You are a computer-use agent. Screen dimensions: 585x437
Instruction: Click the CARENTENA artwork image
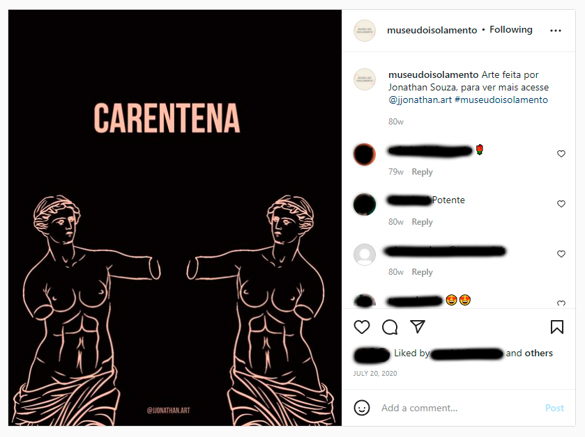pyautogui.click(x=175, y=218)
